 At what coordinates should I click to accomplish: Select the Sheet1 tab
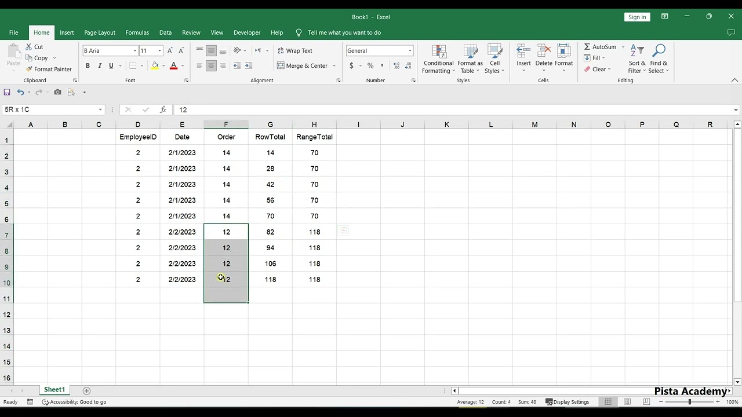[x=54, y=390]
